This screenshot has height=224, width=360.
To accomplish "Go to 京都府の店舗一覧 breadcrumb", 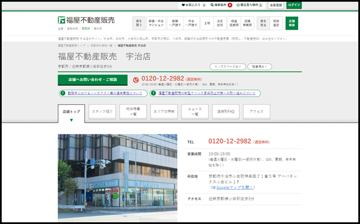I will (101, 46).
